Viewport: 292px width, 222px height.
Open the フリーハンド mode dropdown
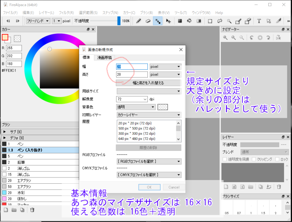pyautogui.click(x=38, y=21)
